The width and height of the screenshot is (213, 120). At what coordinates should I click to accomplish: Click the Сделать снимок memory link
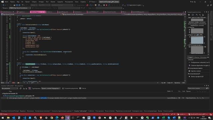point(196,71)
